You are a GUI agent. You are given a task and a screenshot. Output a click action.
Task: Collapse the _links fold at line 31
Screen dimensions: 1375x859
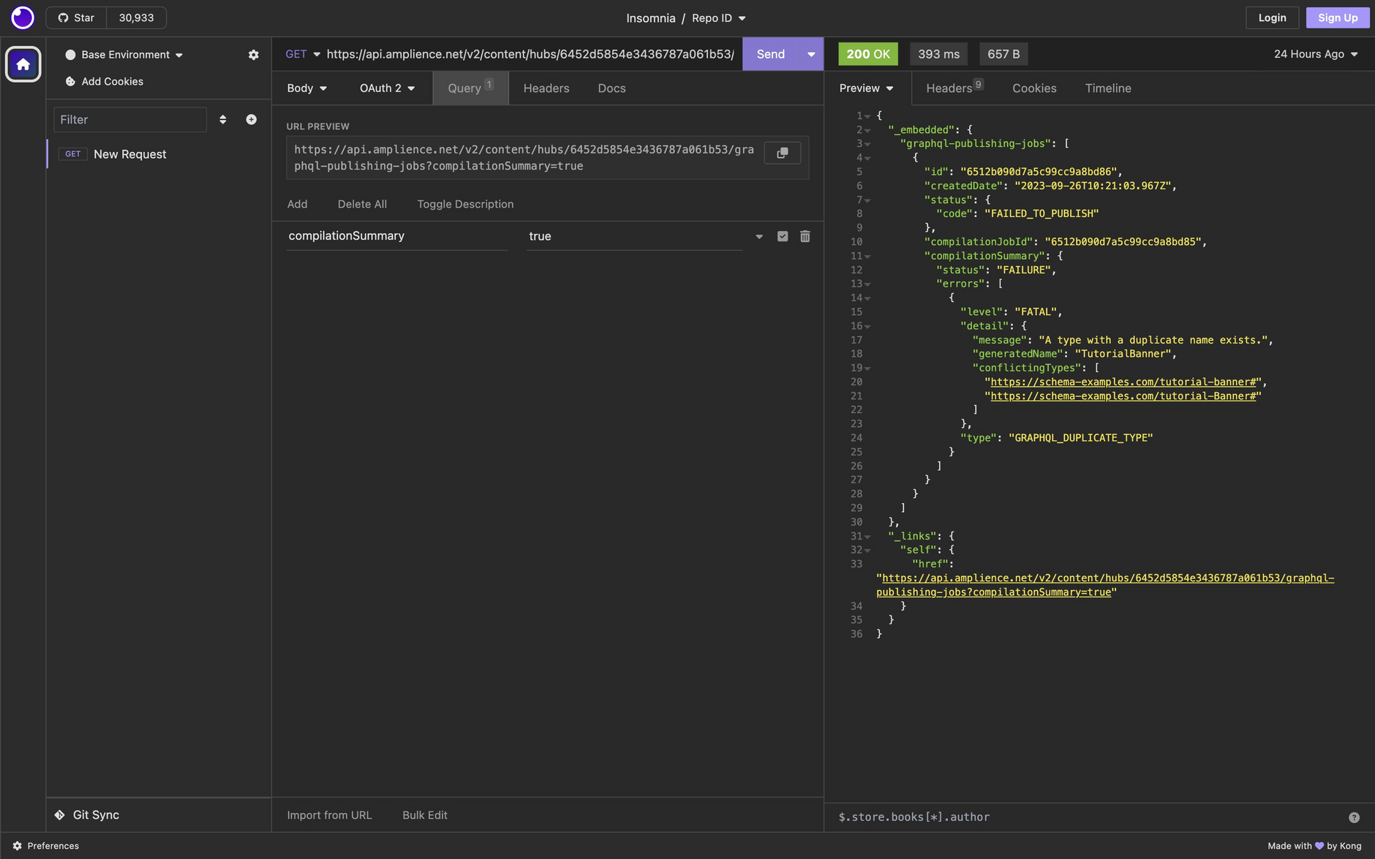coord(867,537)
